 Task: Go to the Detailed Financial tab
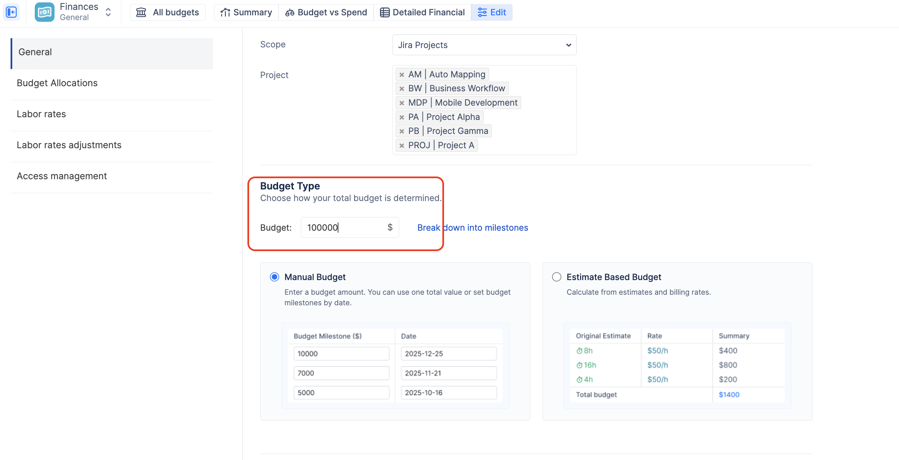point(422,12)
